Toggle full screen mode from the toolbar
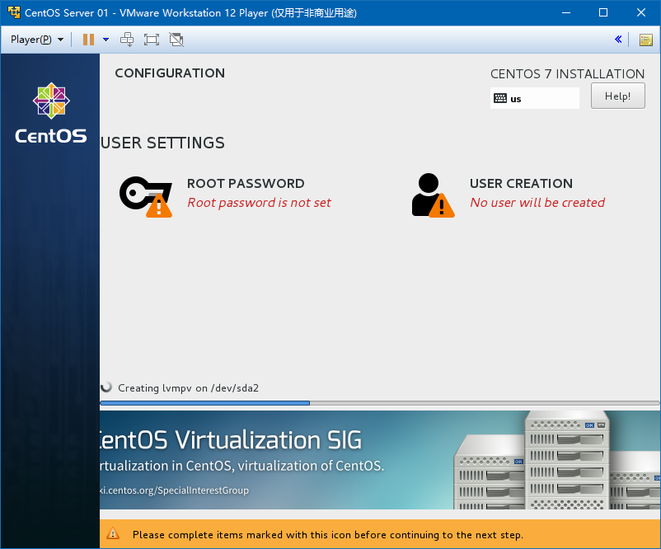The height and width of the screenshot is (549, 661). (x=151, y=39)
